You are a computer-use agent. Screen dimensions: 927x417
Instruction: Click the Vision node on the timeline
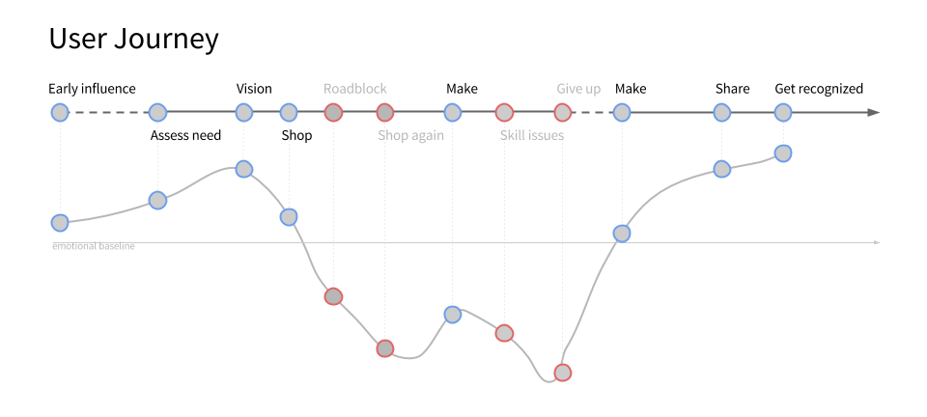tap(244, 112)
